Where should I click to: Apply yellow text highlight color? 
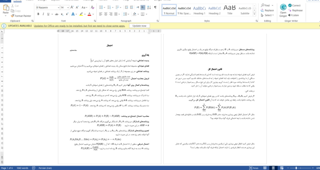click(x=81, y=14)
